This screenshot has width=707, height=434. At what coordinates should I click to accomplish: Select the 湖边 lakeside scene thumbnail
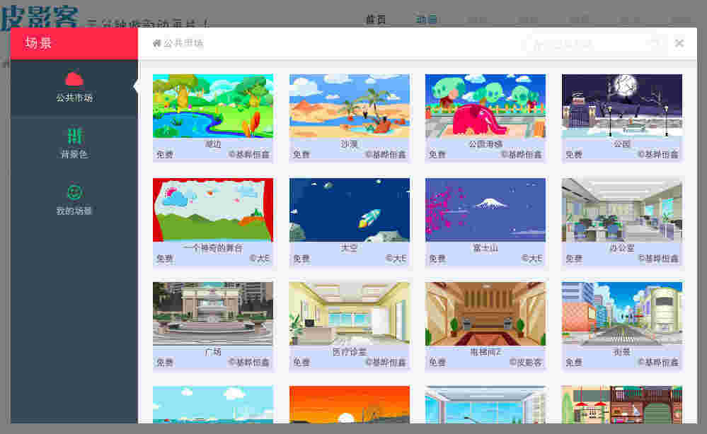point(213,106)
